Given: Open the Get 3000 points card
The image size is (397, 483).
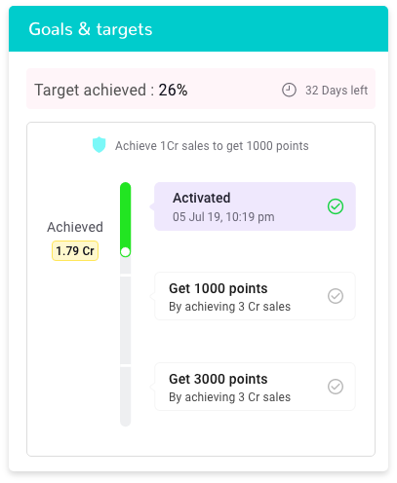Looking at the screenshot, I should coord(255,387).
